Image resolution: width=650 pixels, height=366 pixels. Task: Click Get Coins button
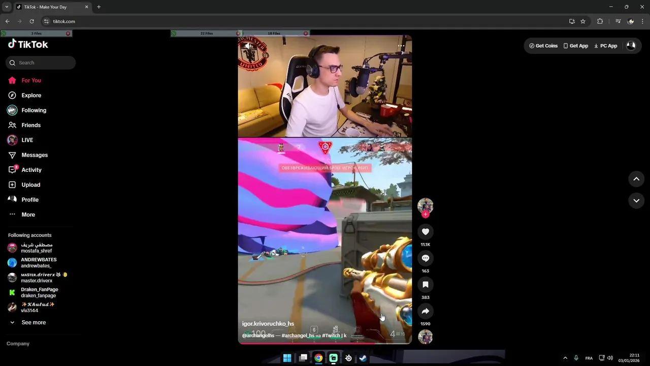tap(543, 46)
